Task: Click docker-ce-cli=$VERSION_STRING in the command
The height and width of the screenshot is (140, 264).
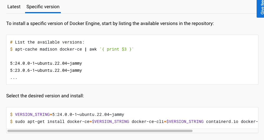Action: tap(167, 121)
